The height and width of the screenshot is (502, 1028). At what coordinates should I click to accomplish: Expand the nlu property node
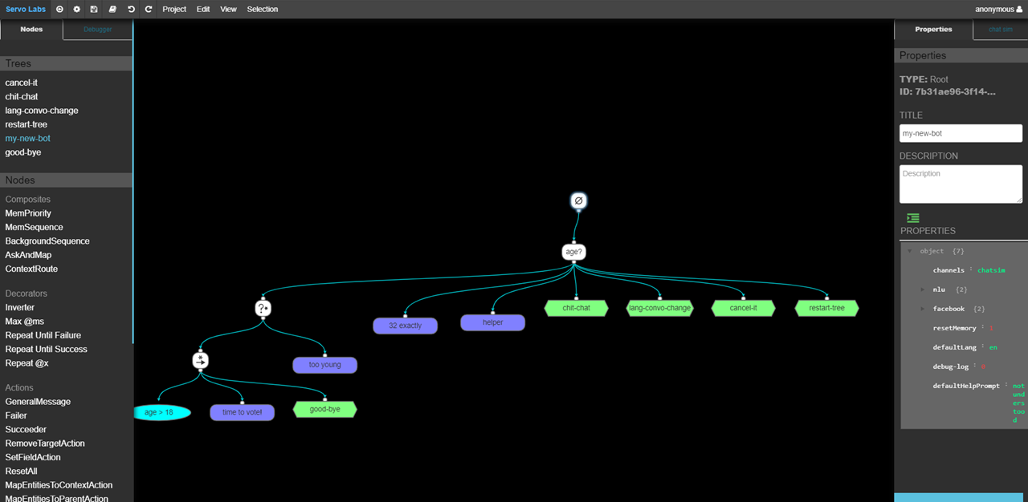tap(923, 289)
